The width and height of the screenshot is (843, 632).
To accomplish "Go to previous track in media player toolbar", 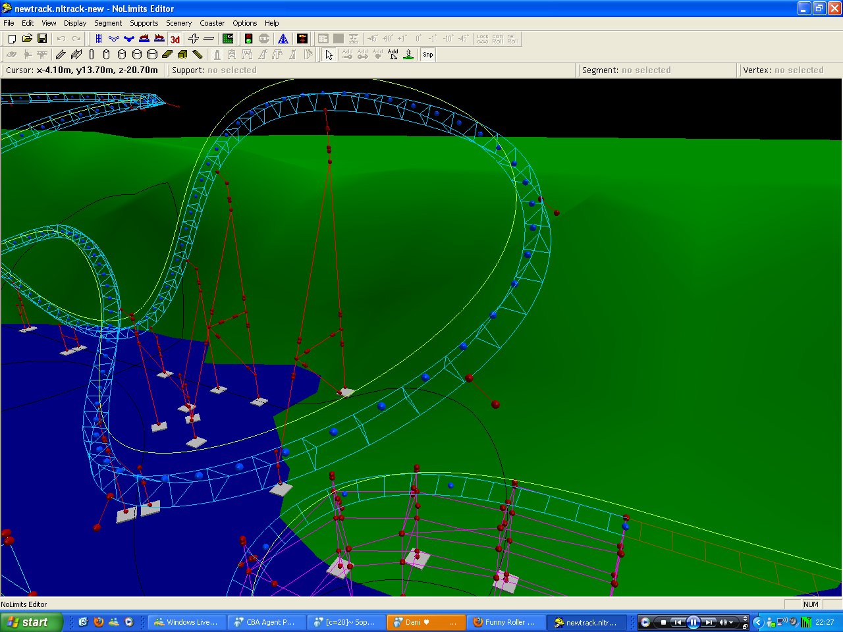I will click(x=677, y=622).
